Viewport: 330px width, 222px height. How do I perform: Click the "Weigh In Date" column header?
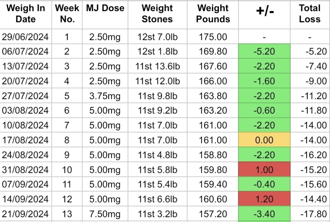click(x=26, y=14)
